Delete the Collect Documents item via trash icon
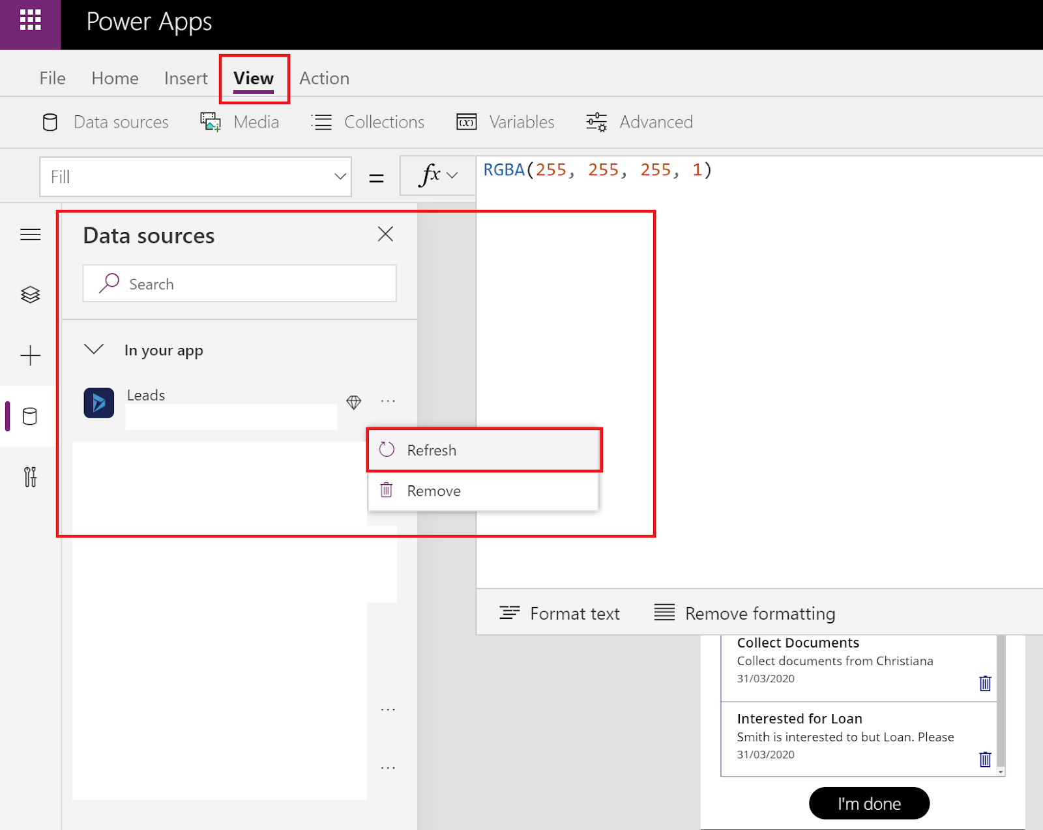The width and height of the screenshot is (1043, 830). point(985,683)
